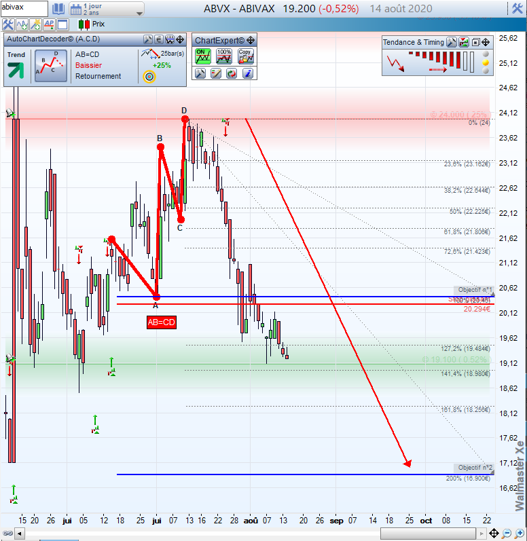Open the star-plus object creation icon
Screen dimensions: 527x541
coord(35,24)
